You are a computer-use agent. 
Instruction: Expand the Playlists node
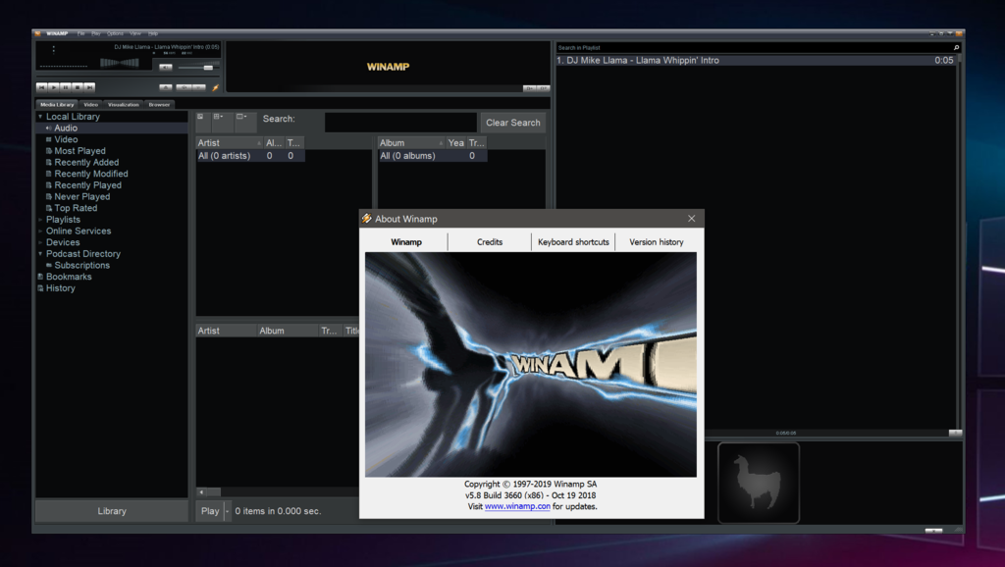point(41,219)
